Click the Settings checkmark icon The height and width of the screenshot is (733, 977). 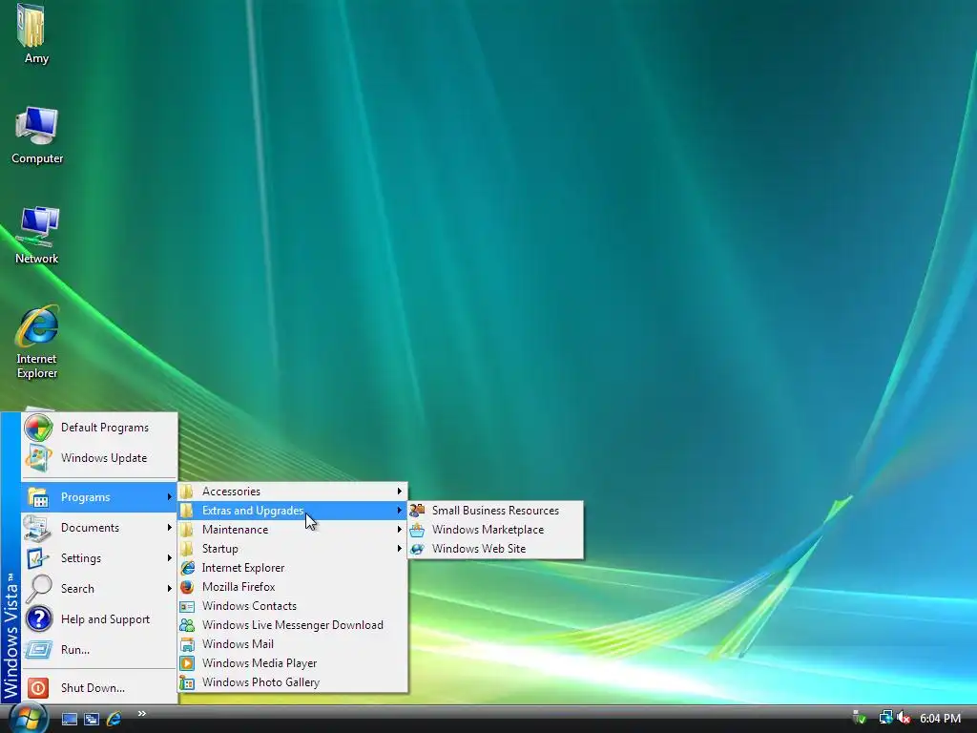point(38,558)
